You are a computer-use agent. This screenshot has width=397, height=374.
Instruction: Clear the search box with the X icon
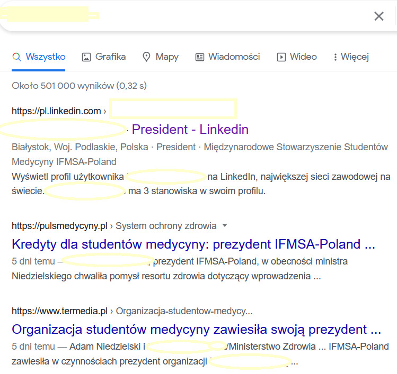pyautogui.click(x=378, y=16)
